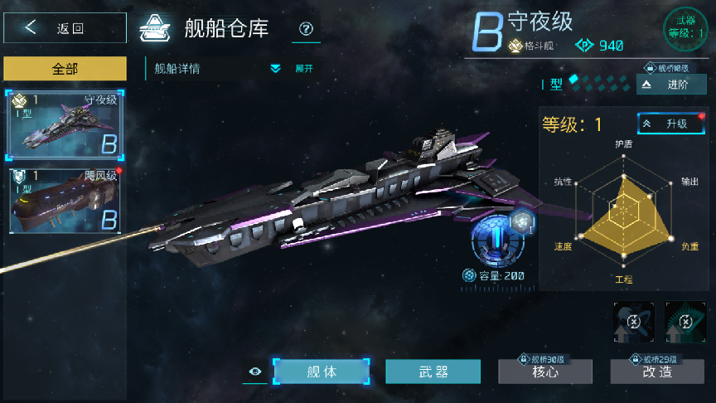This screenshot has height=403, width=716.
Task: Click the help question mark icon
Action: click(x=306, y=29)
